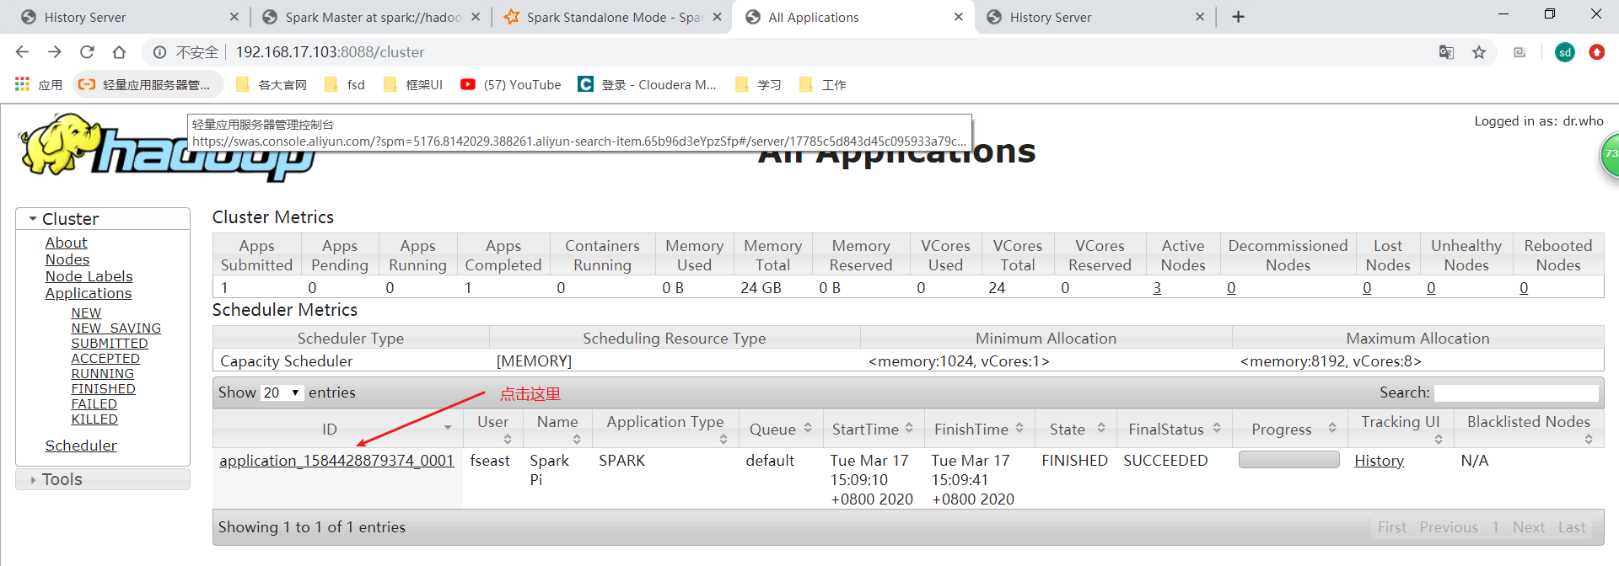Open the Nodes link in sidebar
1619x566 pixels.
(x=67, y=259)
